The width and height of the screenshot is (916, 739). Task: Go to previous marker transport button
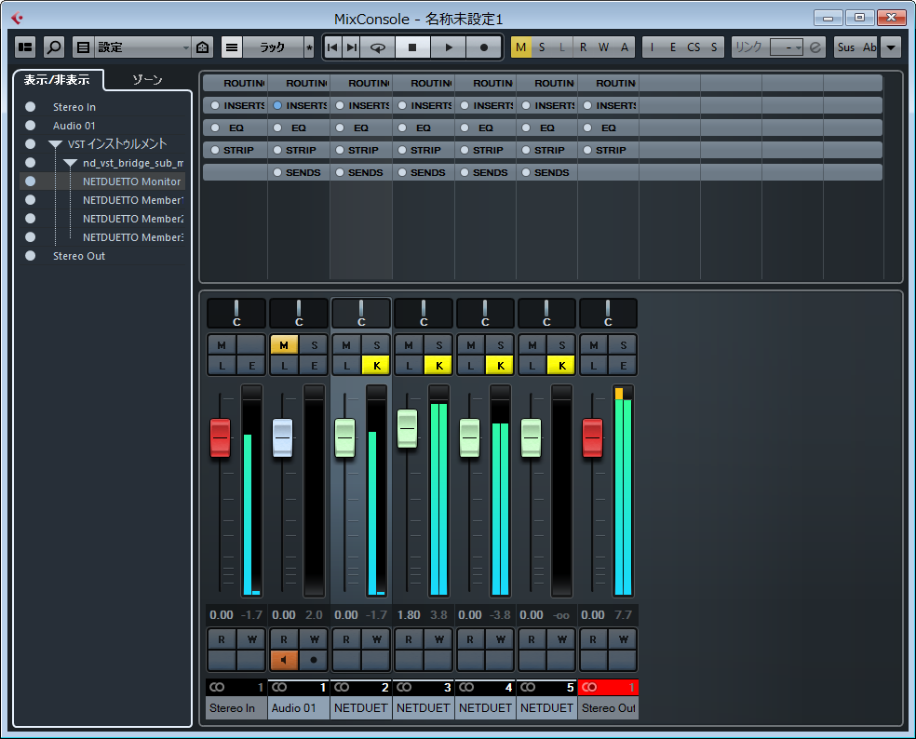click(x=332, y=47)
